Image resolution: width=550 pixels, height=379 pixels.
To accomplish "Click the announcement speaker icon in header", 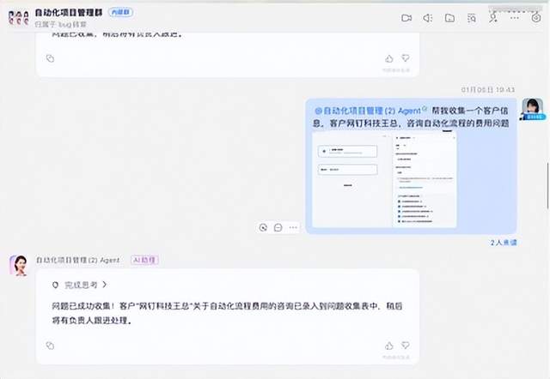I will [x=428, y=17].
